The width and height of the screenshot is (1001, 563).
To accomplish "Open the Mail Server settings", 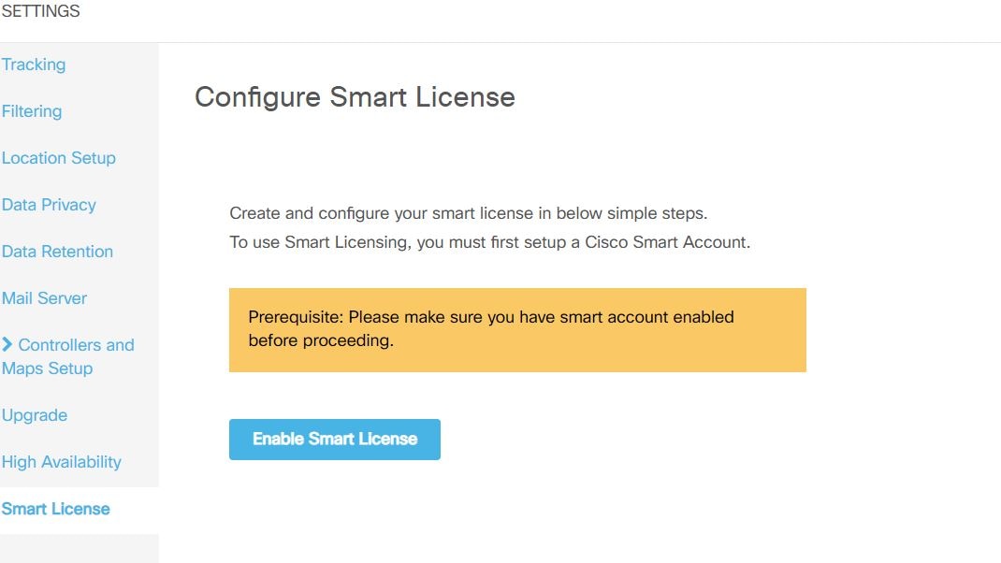I will click(x=44, y=298).
